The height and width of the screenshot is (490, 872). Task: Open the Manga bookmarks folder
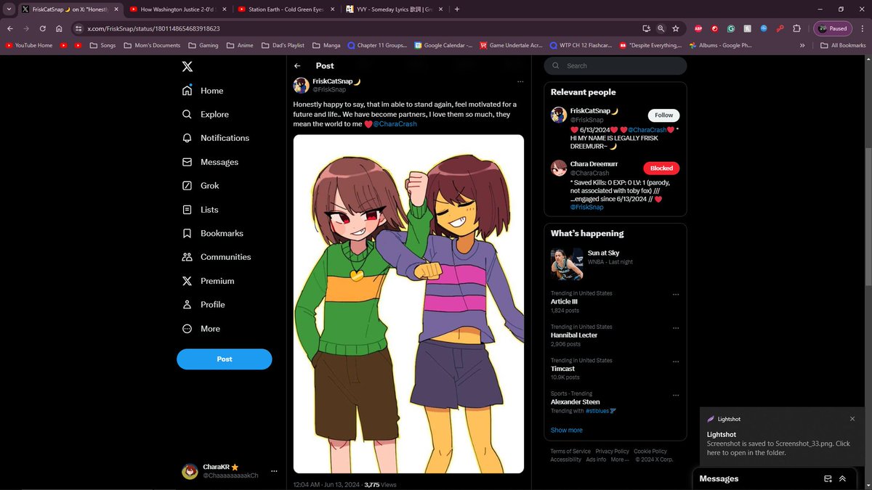pyautogui.click(x=326, y=45)
